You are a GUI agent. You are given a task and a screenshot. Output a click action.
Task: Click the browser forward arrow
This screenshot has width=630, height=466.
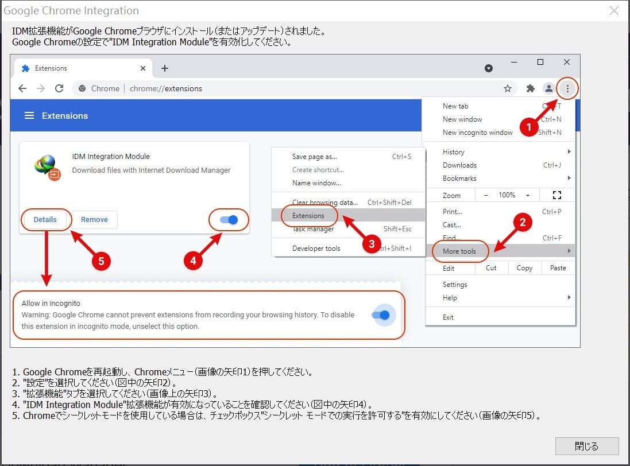click(x=41, y=88)
